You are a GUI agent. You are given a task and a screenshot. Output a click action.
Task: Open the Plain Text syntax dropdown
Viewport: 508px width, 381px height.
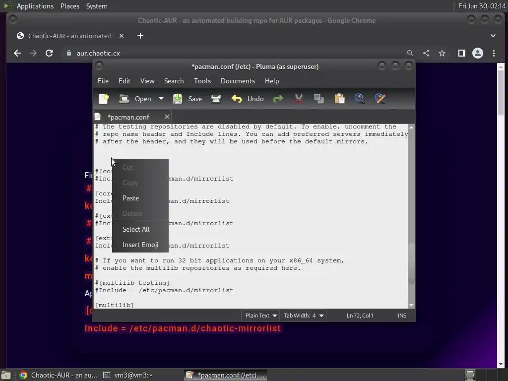(x=260, y=316)
